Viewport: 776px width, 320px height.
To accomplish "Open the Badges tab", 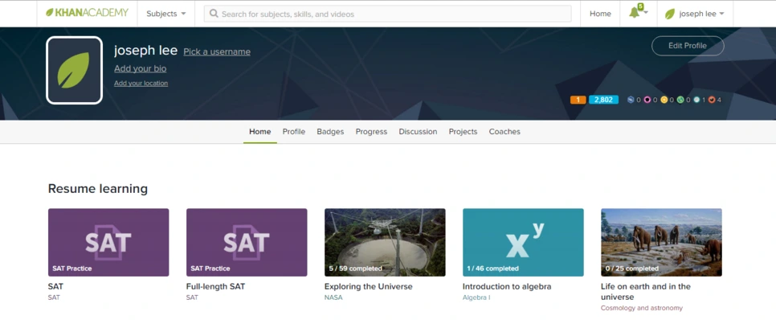I will pos(331,132).
